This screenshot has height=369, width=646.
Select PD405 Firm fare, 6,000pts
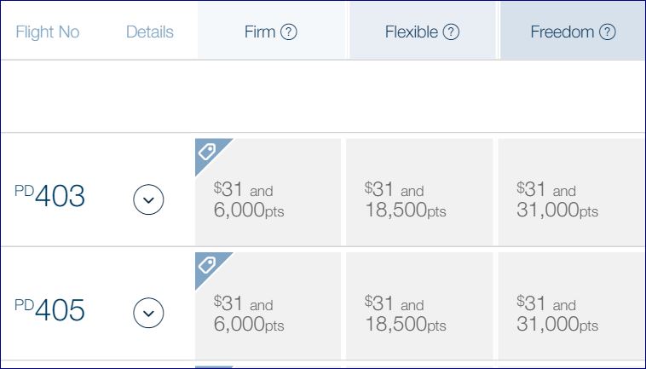(x=268, y=314)
